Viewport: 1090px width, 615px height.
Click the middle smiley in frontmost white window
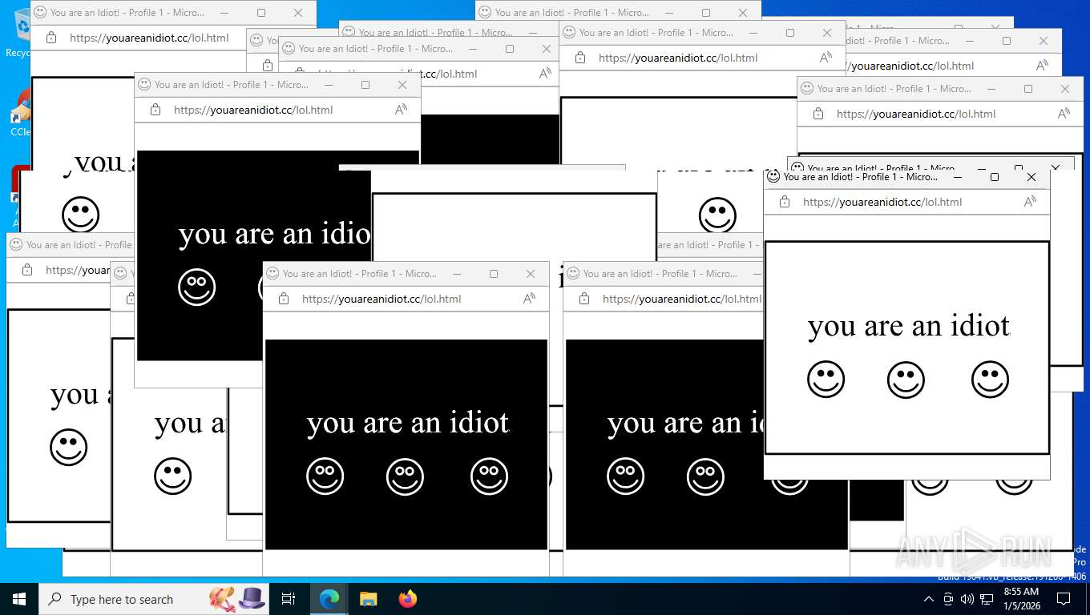[906, 379]
